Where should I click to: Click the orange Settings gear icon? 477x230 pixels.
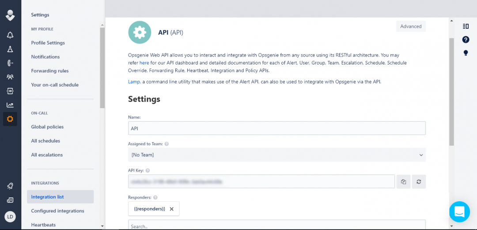(10, 119)
